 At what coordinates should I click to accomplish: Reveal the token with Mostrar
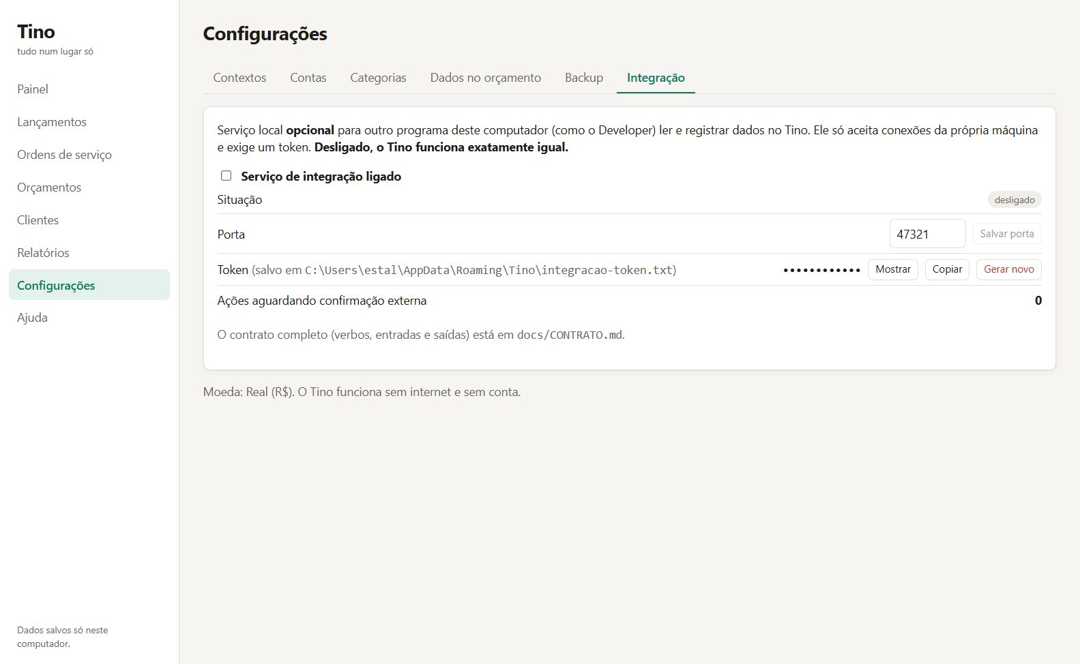pos(893,269)
